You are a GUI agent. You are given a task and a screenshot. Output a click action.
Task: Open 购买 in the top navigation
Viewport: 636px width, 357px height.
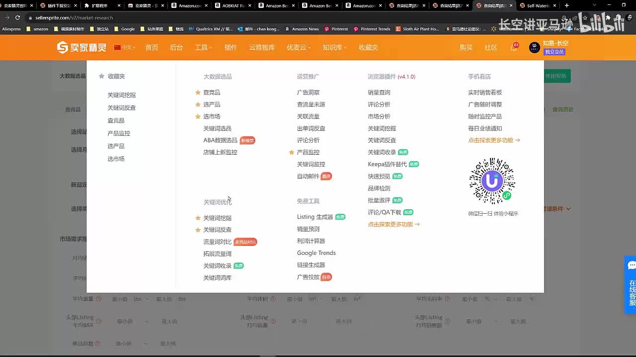point(466,48)
